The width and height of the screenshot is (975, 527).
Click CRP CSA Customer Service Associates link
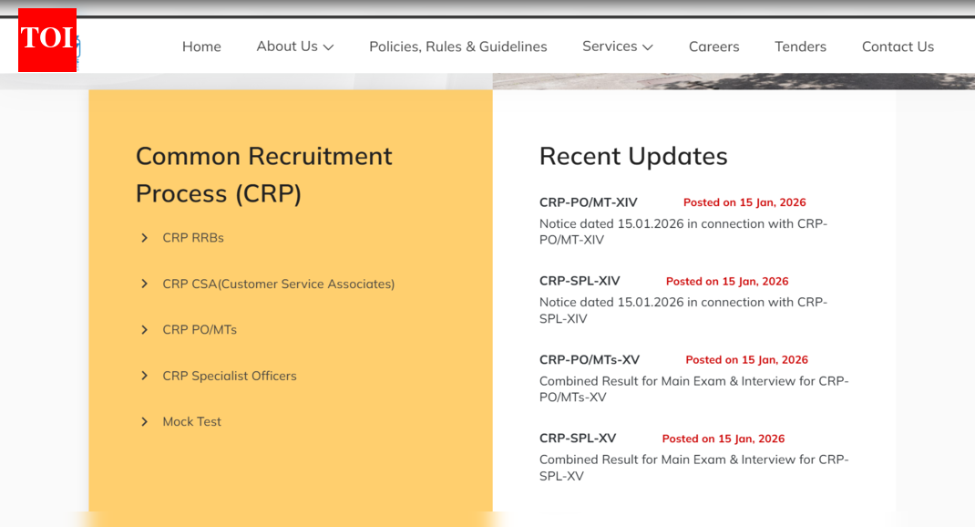(x=279, y=284)
